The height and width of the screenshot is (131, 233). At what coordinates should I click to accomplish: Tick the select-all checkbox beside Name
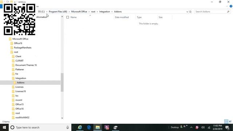pos(68,17)
